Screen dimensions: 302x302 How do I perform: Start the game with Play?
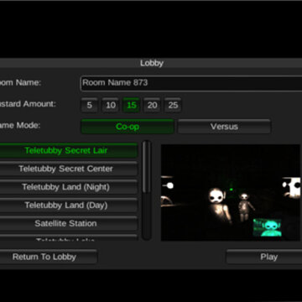coord(264,257)
